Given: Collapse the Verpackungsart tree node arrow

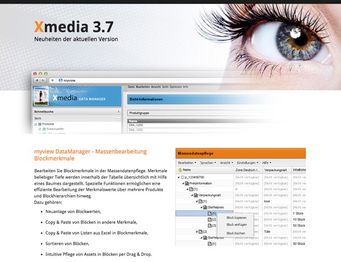Looking at the screenshot, I should 192,196.
